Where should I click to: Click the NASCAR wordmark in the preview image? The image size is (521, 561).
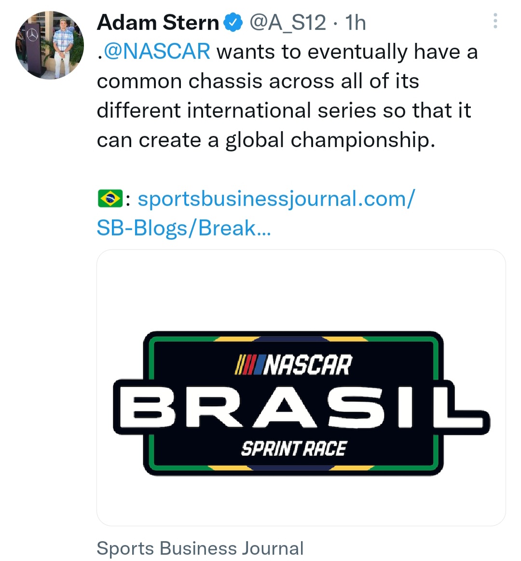[309, 365]
